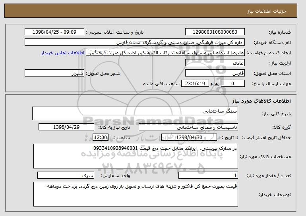Click the header title جزئیات اطلاعات نیاز

click(x=267, y=11)
